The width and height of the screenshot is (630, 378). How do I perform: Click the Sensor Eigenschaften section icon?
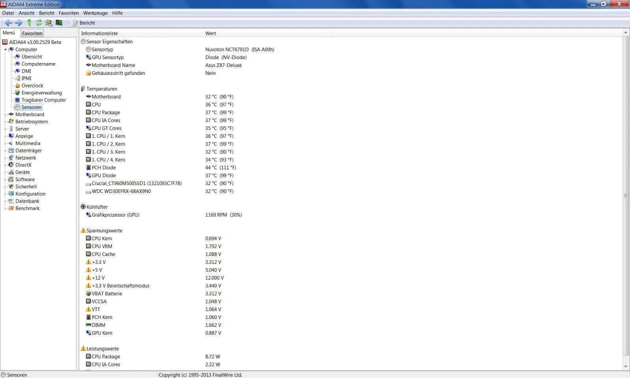pyautogui.click(x=83, y=41)
